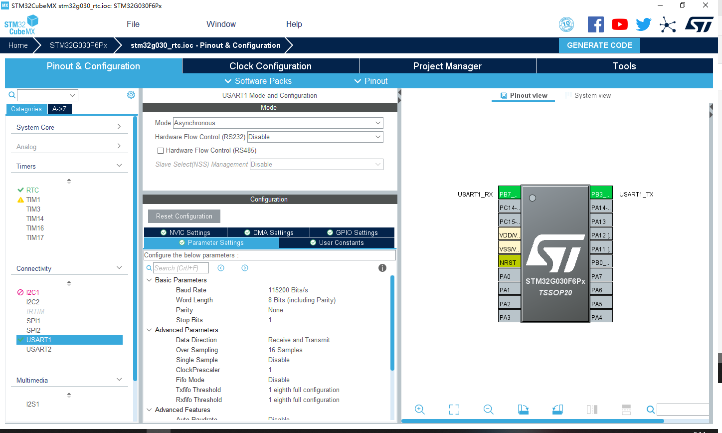This screenshot has height=433, width=722.
Task: Click the peripheral search magnifier icon
Action: coord(12,95)
